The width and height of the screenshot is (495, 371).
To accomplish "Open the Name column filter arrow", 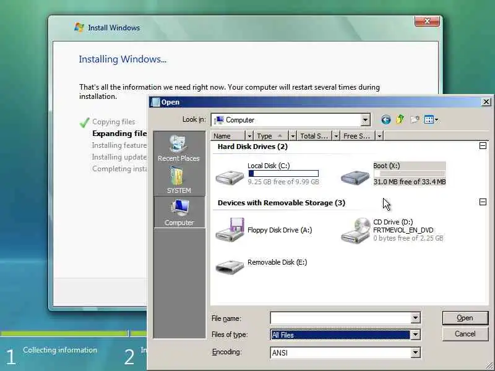I will [x=249, y=136].
